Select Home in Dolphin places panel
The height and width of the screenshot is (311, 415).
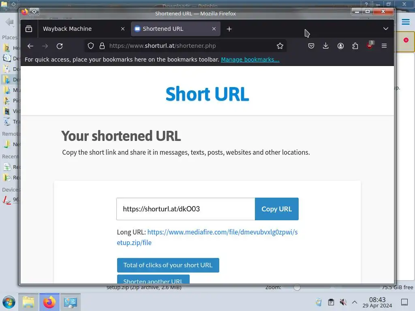pos(11,48)
